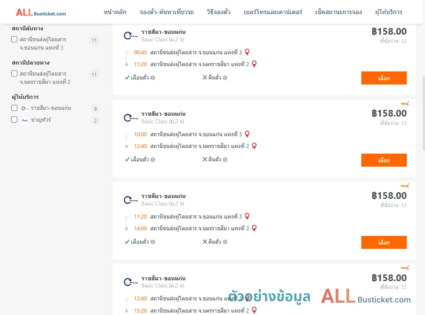425x315 pixels.
Task: Select the 10:00 trip with เลือก button
Action: point(384,160)
